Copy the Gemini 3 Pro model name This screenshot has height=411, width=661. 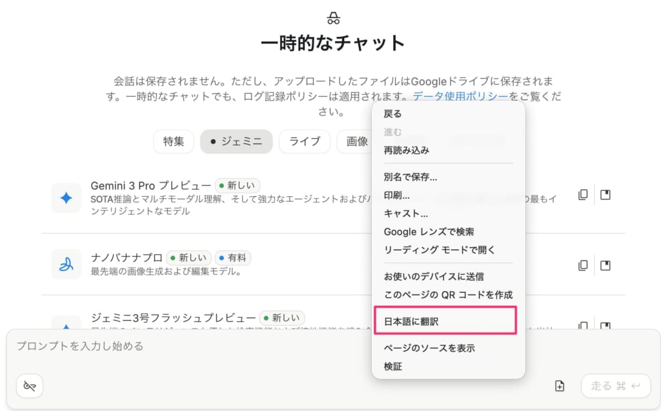tap(583, 195)
